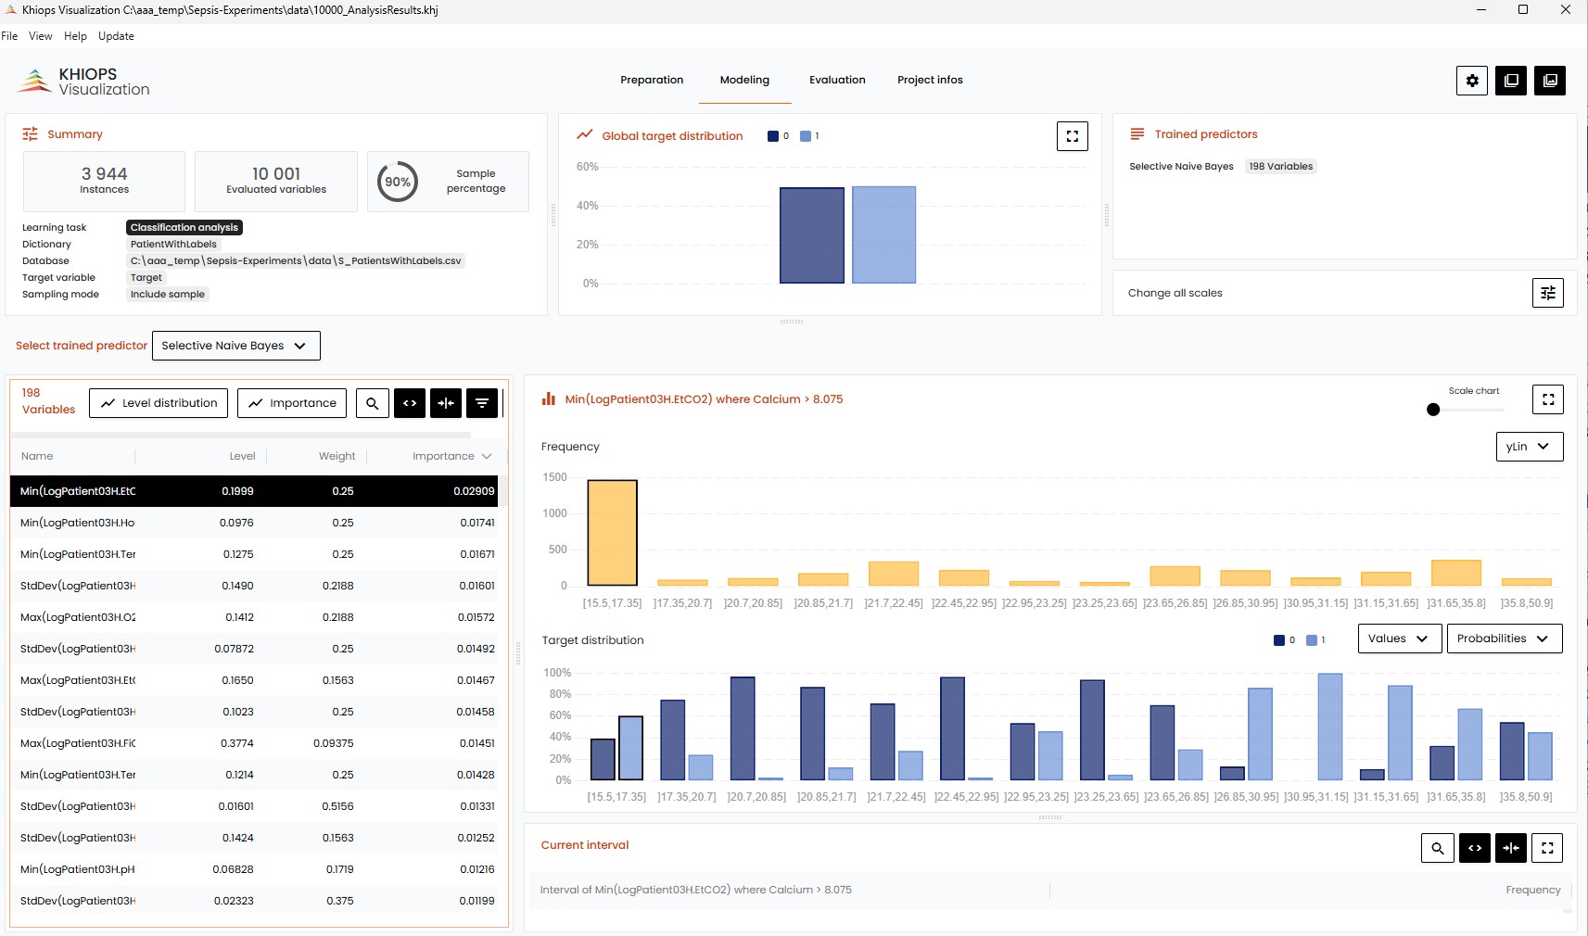This screenshot has height=936, width=1588.
Task: Open Change all scales settings icon
Action: (1547, 293)
